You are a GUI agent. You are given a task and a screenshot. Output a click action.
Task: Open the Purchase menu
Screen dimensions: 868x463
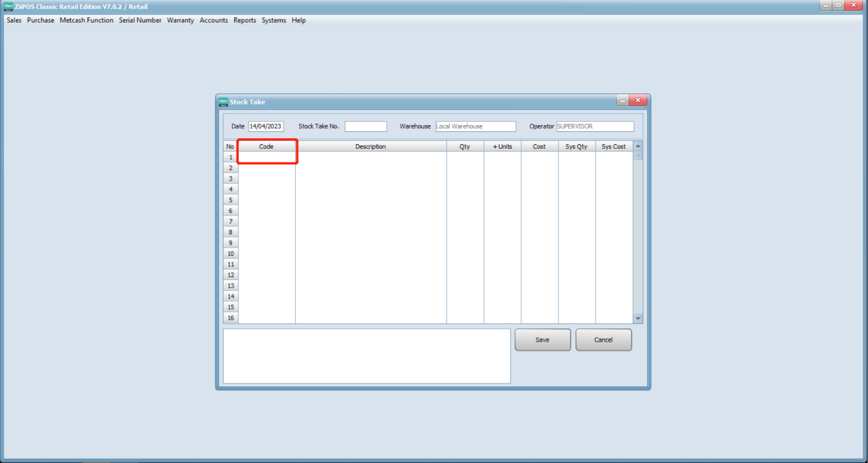tap(40, 20)
